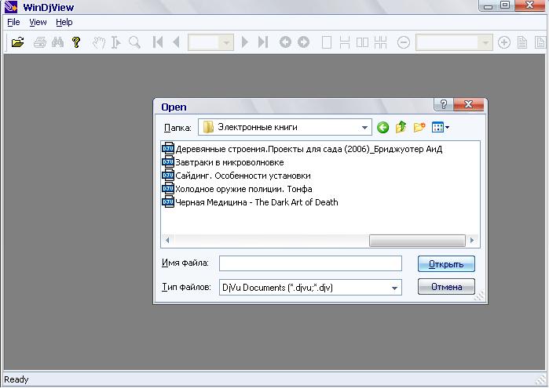Screen dimensions: 549x388
Task: Click the dialog help question mark button
Action: pyautogui.click(x=444, y=104)
